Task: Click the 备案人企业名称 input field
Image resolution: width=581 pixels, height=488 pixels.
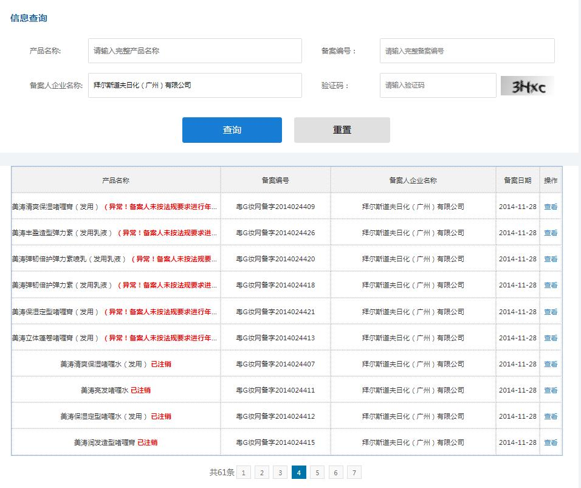Action: pyautogui.click(x=194, y=86)
